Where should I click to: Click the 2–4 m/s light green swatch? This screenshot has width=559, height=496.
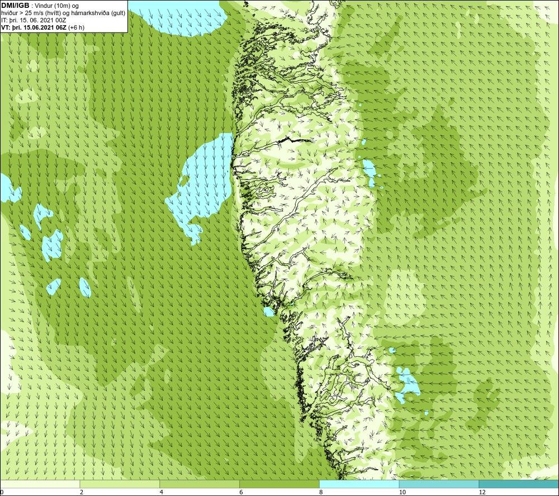(120, 484)
